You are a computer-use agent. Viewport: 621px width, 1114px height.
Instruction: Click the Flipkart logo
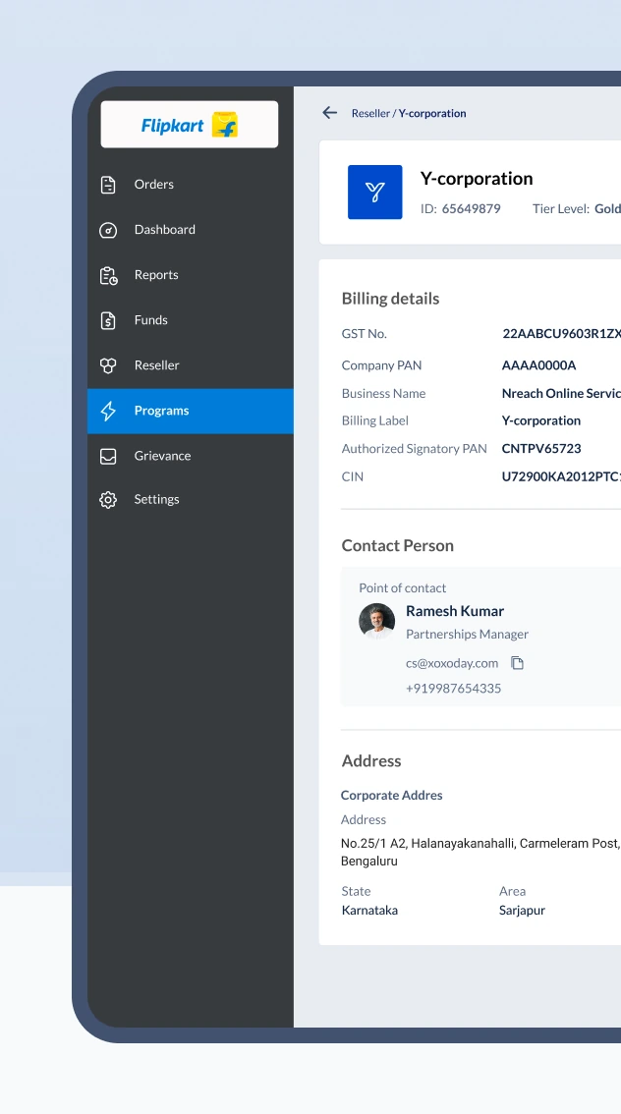(x=189, y=125)
